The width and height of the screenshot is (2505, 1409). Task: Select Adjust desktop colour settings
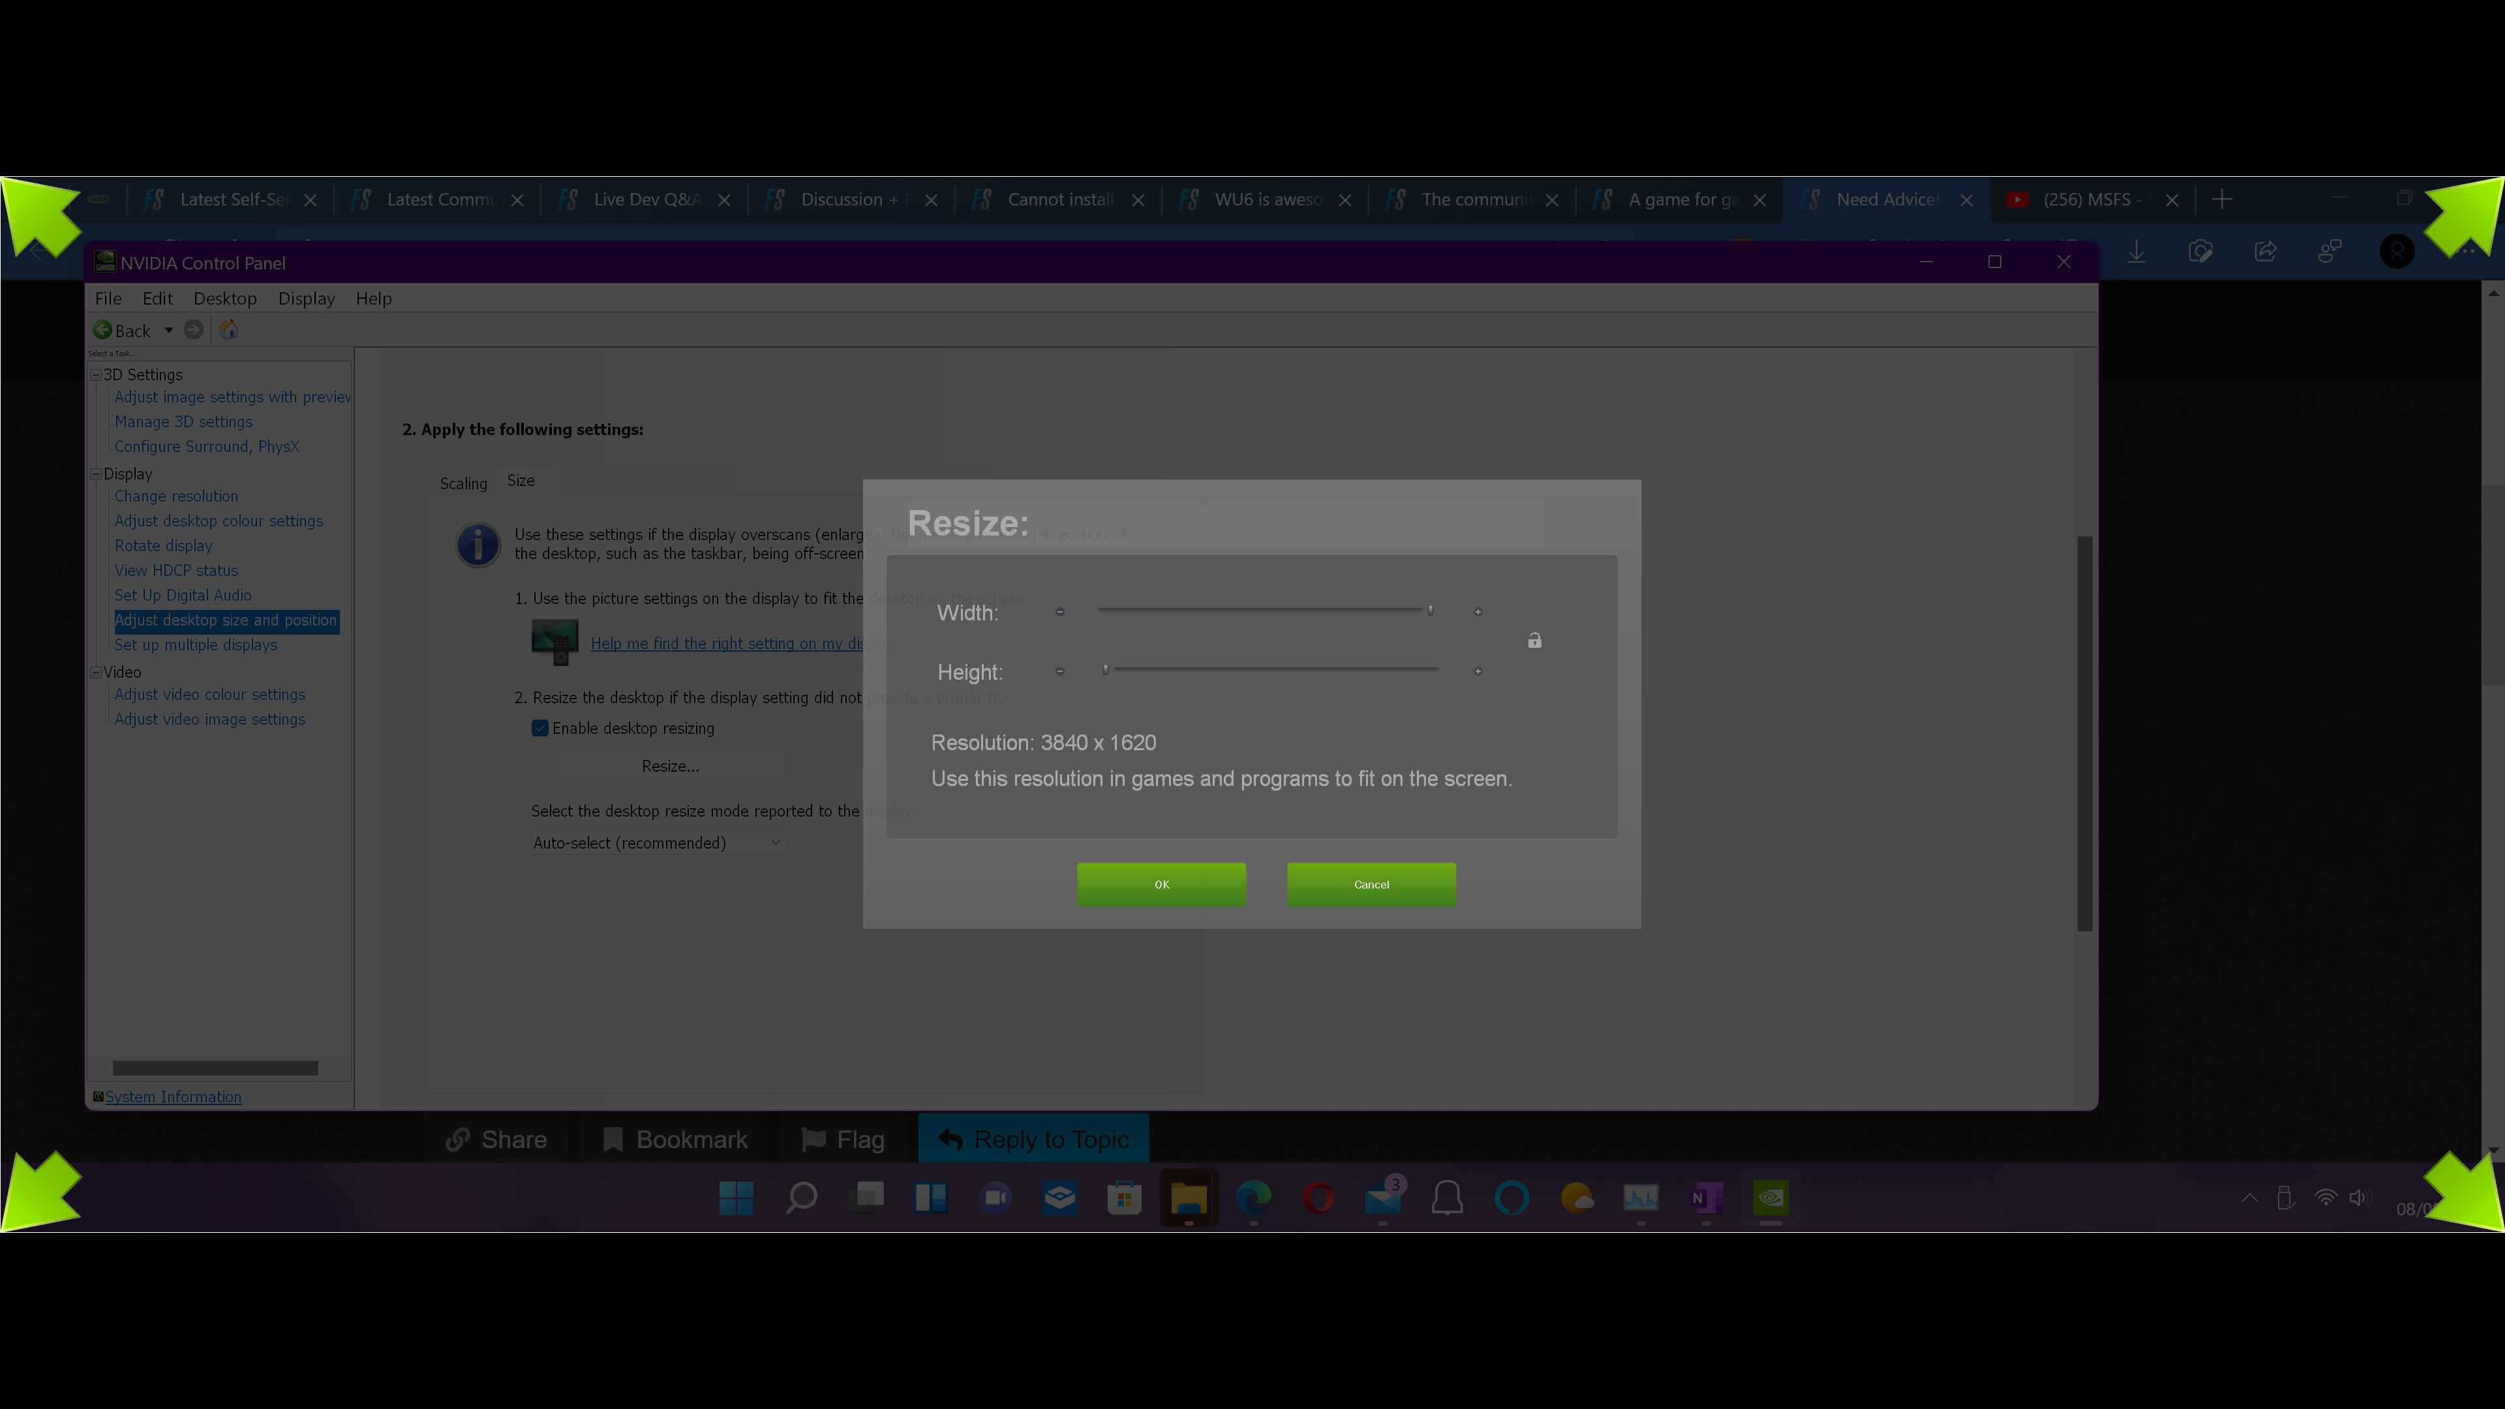(218, 521)
